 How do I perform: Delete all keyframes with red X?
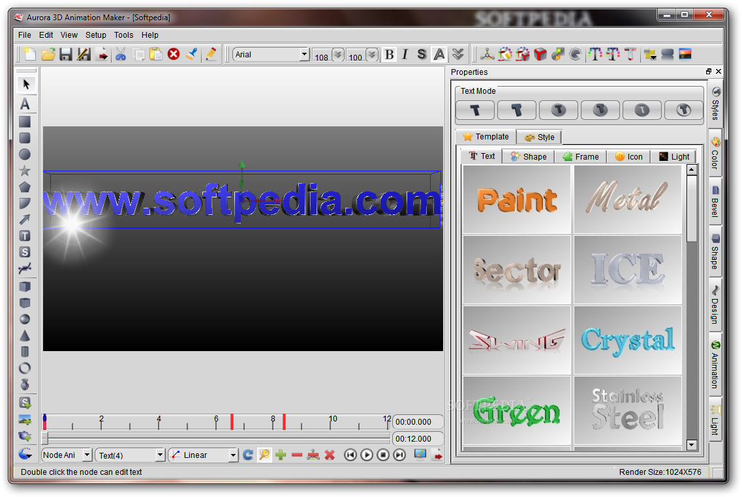click(x=330, y=455)
